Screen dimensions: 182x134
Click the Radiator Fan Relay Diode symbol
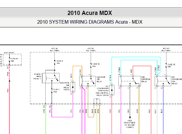tap(73, 87)
